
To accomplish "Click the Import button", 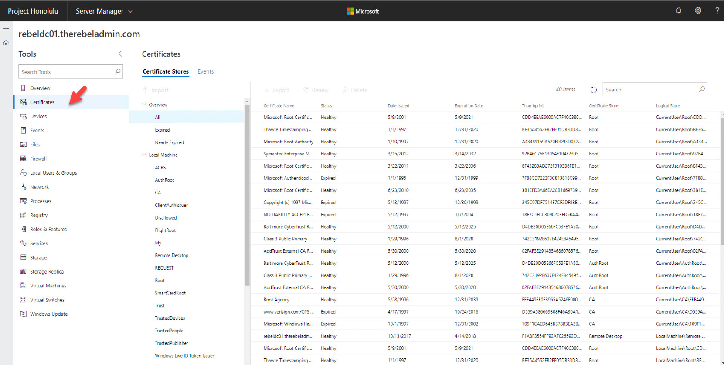I will [x=156, y=90].
